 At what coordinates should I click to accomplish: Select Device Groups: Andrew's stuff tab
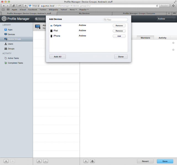coord(29,14)
